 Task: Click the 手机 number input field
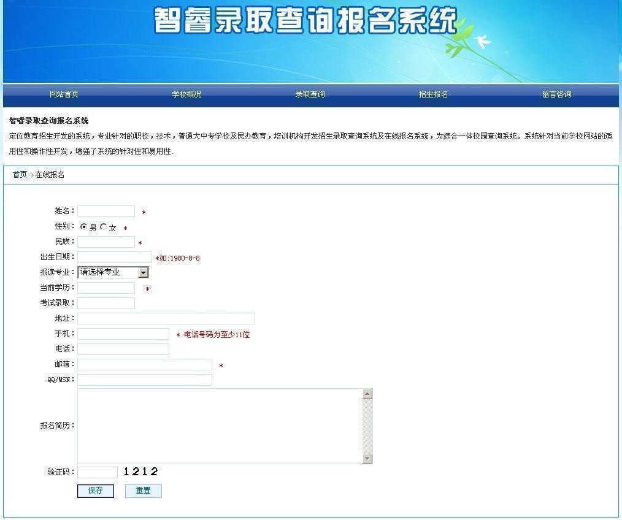point(123,334)
